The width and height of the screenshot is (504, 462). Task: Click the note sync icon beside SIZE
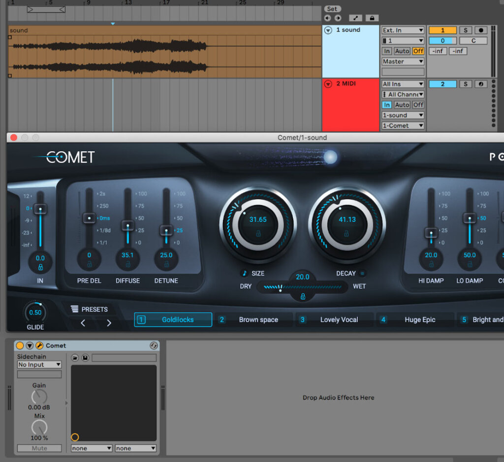point(245,273)
